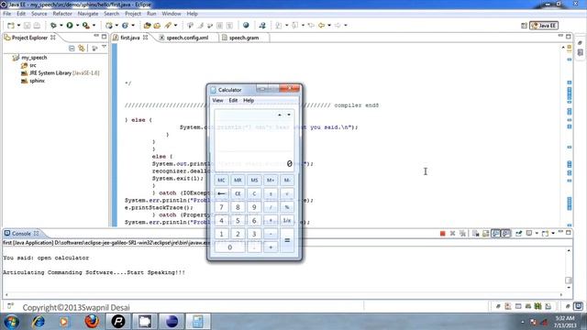Click the 7 key in Calculator
Screen dimensions: 587x330
[221, 207]
